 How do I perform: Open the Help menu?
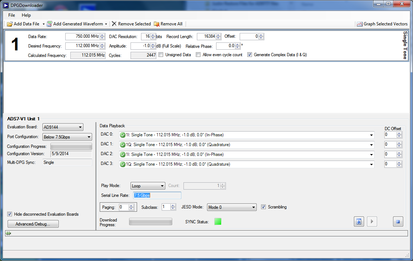coord(26,15)
